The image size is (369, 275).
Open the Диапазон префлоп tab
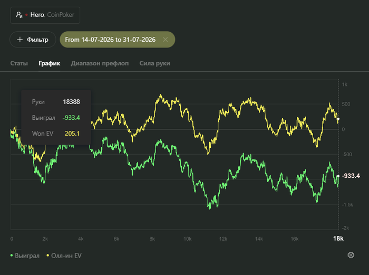[x=100, y=63]
